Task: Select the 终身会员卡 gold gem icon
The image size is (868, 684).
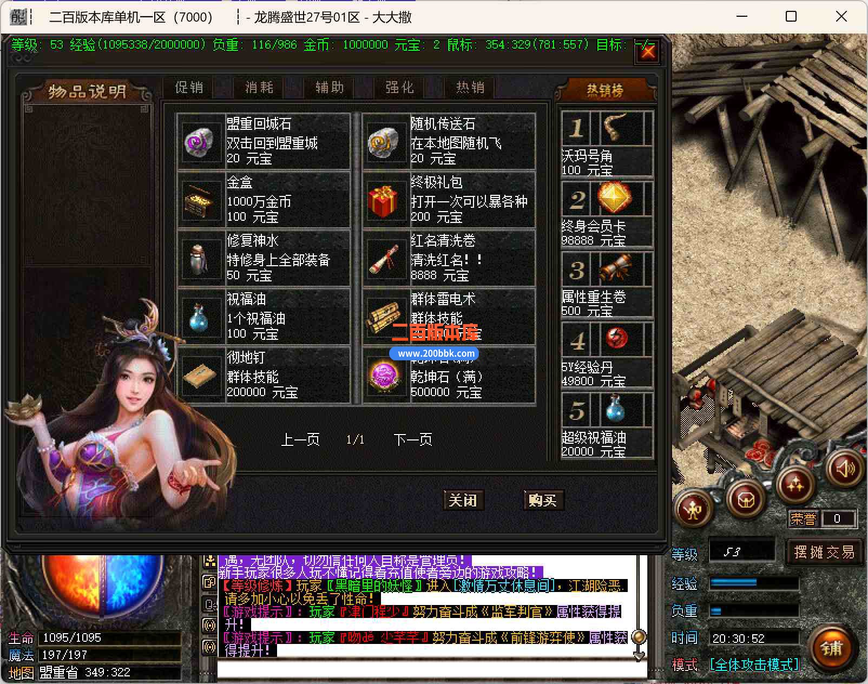Action: click(616, 198)
